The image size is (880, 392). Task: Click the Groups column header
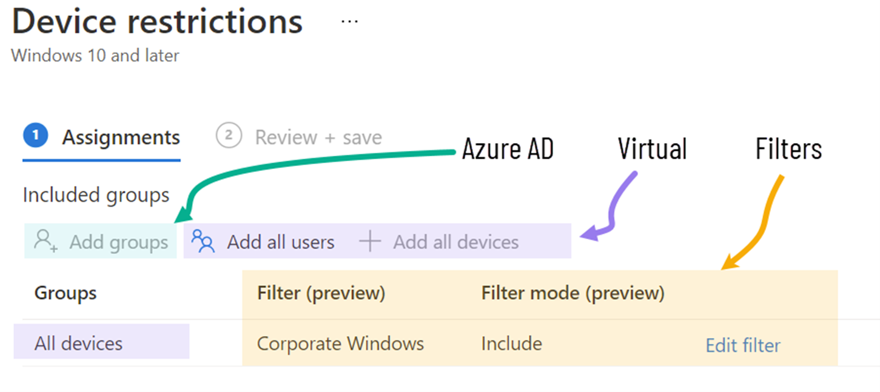pos(65,293)
